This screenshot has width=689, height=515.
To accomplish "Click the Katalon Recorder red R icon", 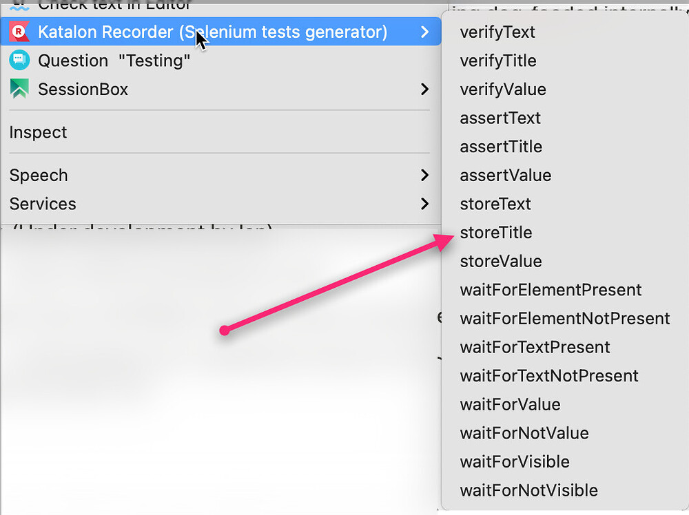I will 21,32.
